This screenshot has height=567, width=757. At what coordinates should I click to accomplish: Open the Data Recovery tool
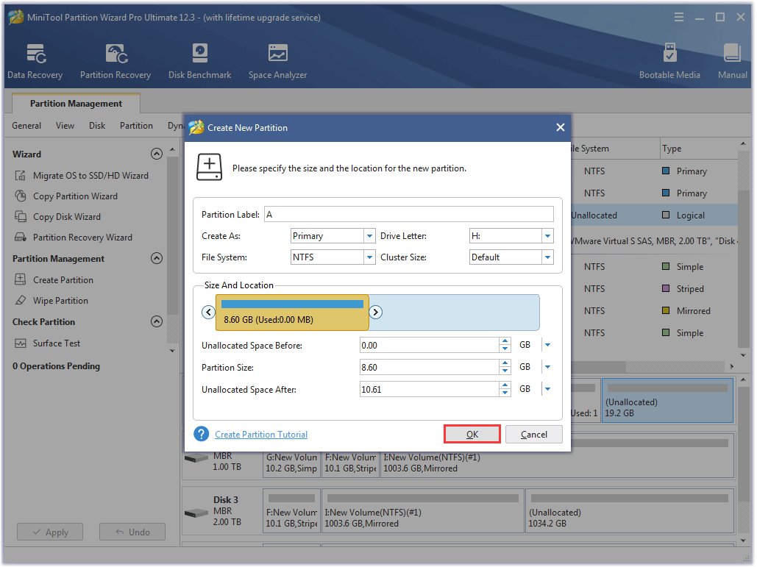35,61
